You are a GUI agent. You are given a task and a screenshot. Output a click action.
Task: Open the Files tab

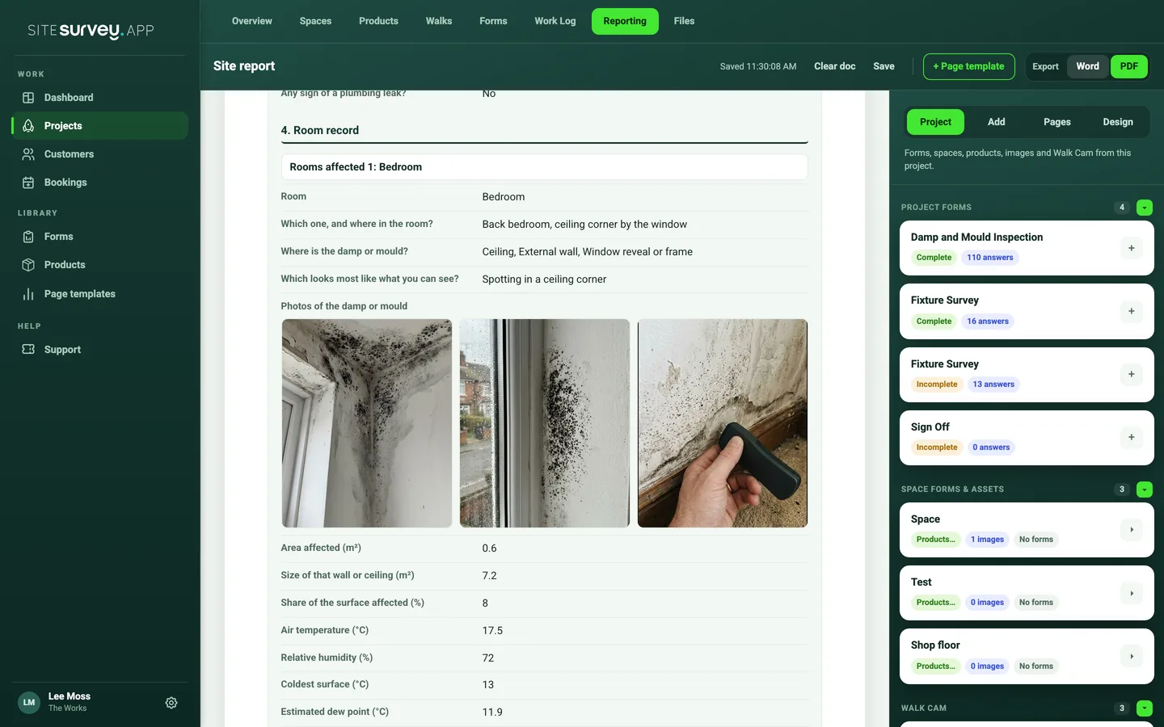pyautogui.click(x=684, y=21)
